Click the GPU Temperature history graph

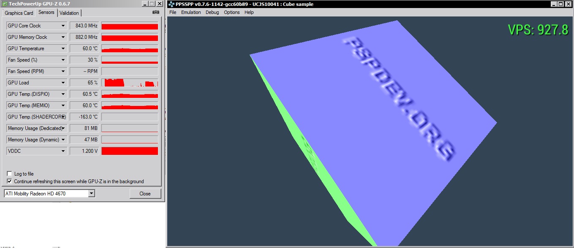coord(130,49)
